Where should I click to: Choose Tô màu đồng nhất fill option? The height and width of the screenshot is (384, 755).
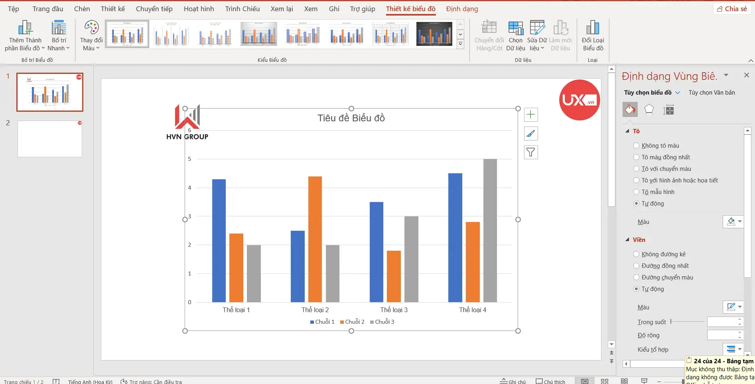(x=637, y=157)
